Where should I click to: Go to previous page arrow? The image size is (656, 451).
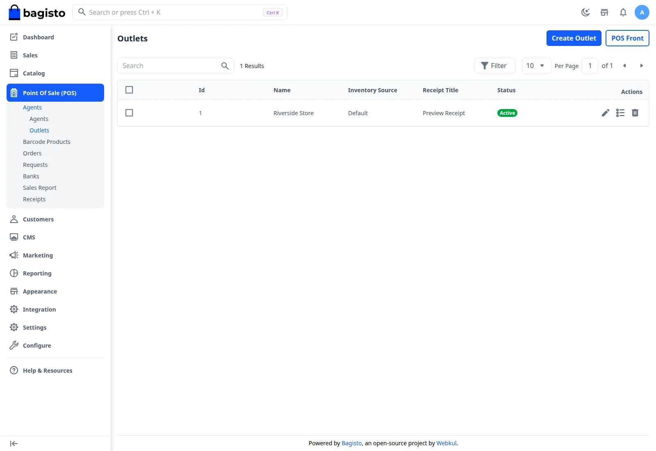pyautogui.click(x=624, y=66)
